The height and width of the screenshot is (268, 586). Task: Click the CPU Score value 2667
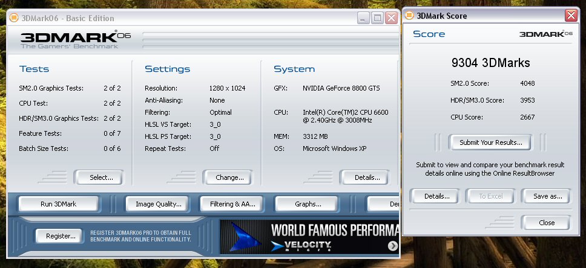coord(527,117)
